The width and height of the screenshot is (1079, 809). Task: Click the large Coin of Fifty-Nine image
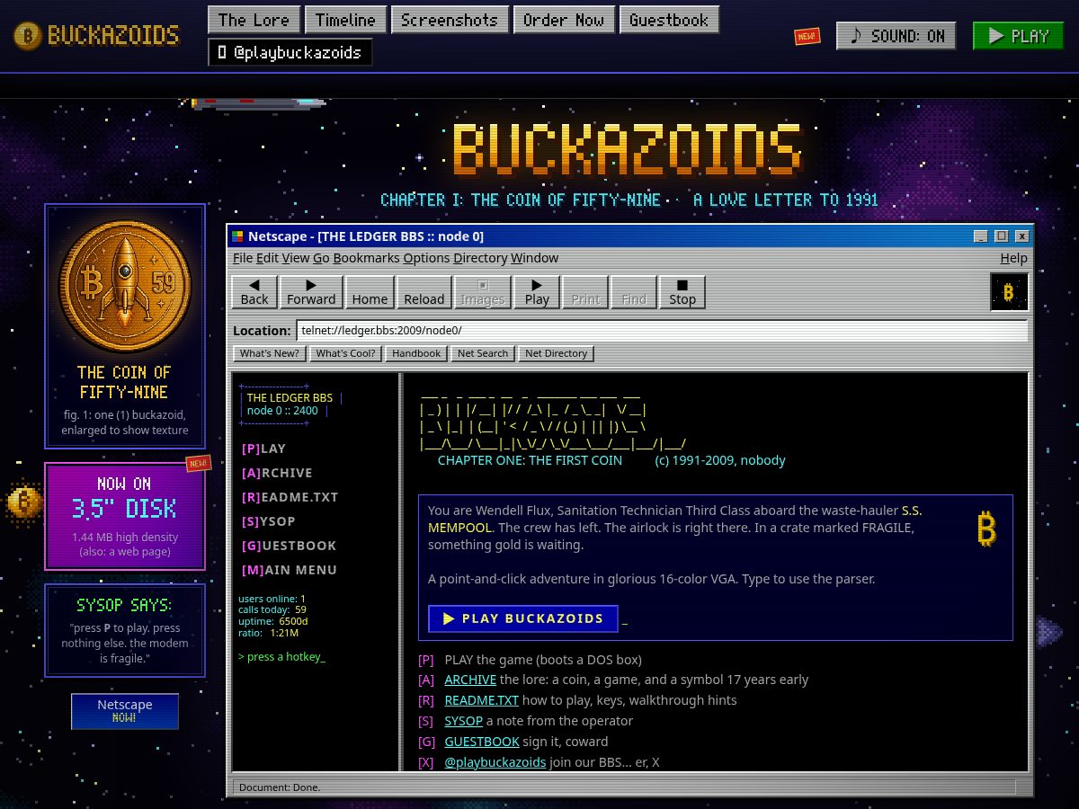click(x=125, y=285)
